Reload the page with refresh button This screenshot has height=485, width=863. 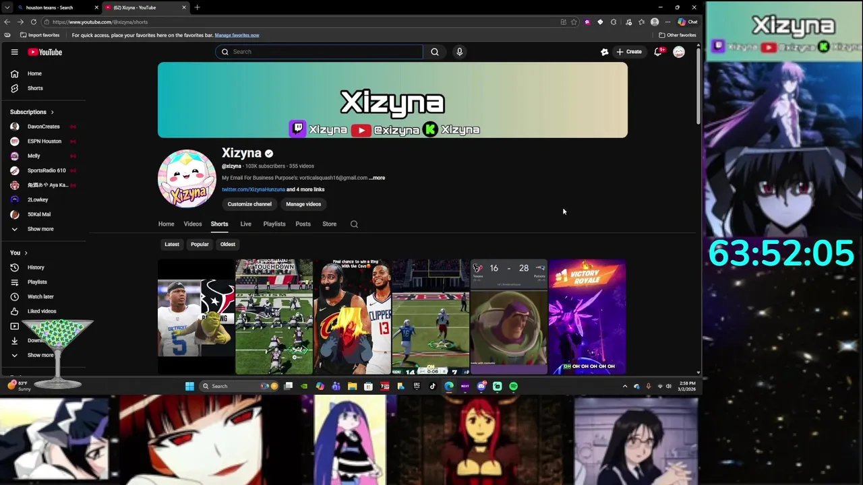point(33,22)
